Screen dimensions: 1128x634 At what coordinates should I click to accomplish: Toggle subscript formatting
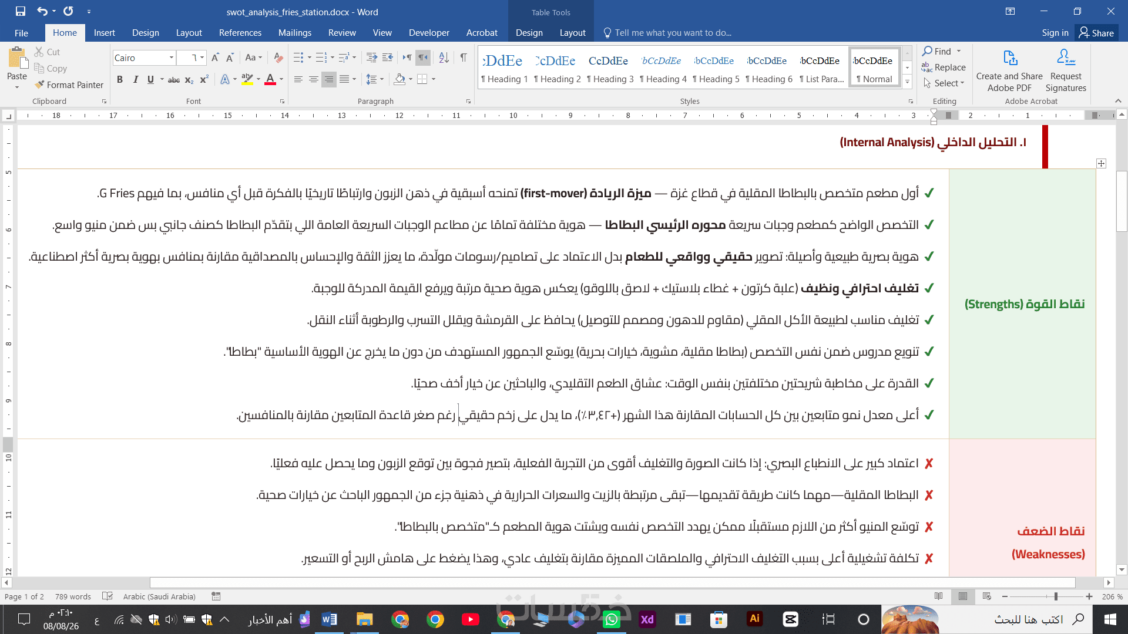[189, 79]
